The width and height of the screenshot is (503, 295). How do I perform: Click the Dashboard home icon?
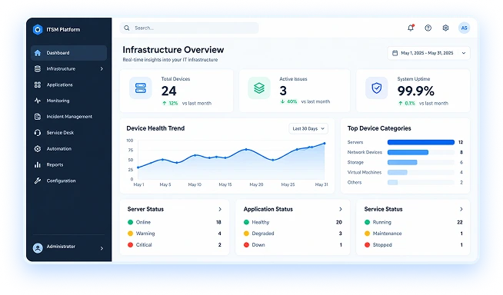pos(38,53)
